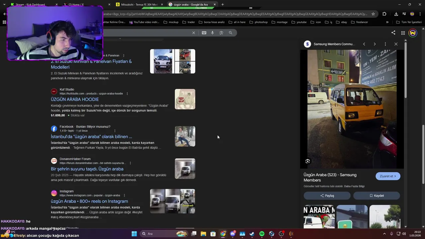
Task: Open the photoshop bookmark folder
Action: click(x=258, y=22)
